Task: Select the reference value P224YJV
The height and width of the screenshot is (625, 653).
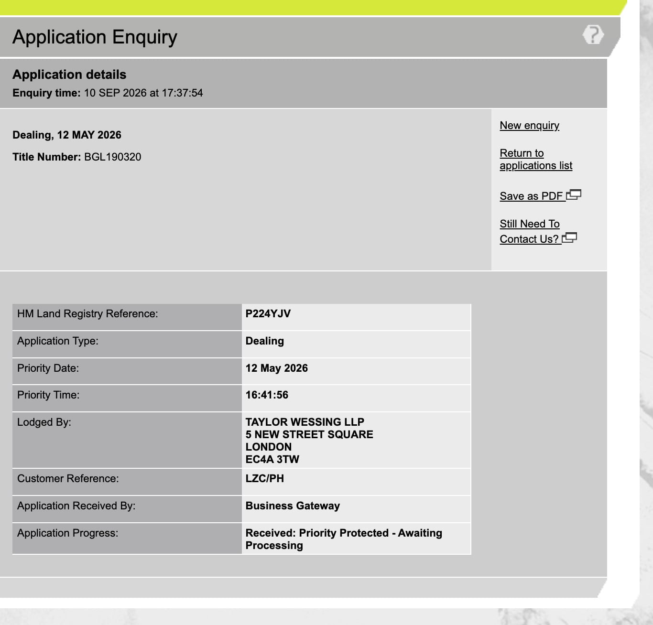Action: pyautogui.click(x=268, y=314)
